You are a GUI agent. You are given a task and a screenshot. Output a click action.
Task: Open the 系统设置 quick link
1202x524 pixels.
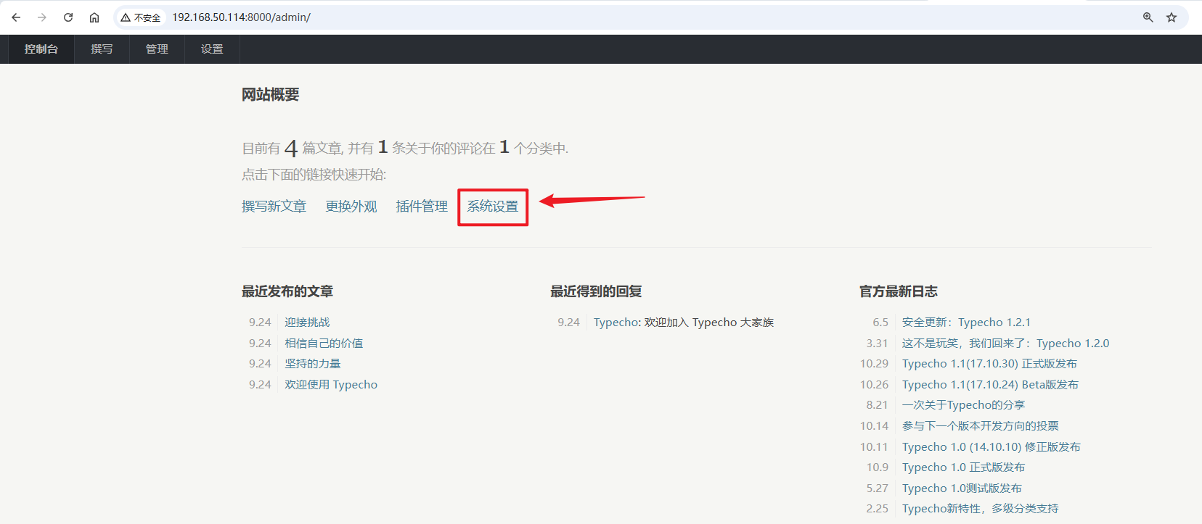[493, 207]
